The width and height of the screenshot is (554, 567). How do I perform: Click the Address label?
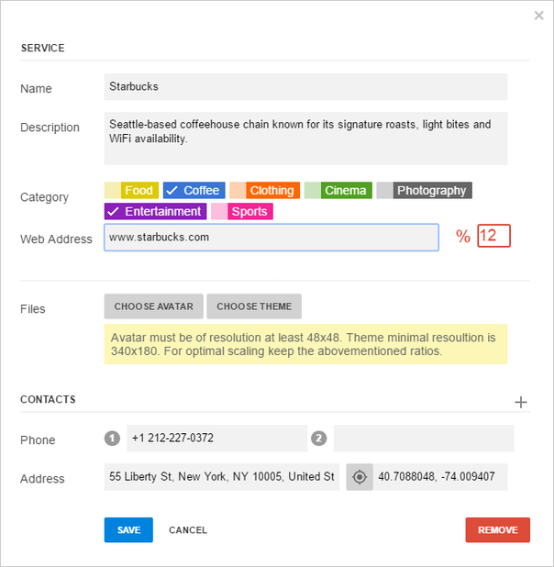click(42, 479)
